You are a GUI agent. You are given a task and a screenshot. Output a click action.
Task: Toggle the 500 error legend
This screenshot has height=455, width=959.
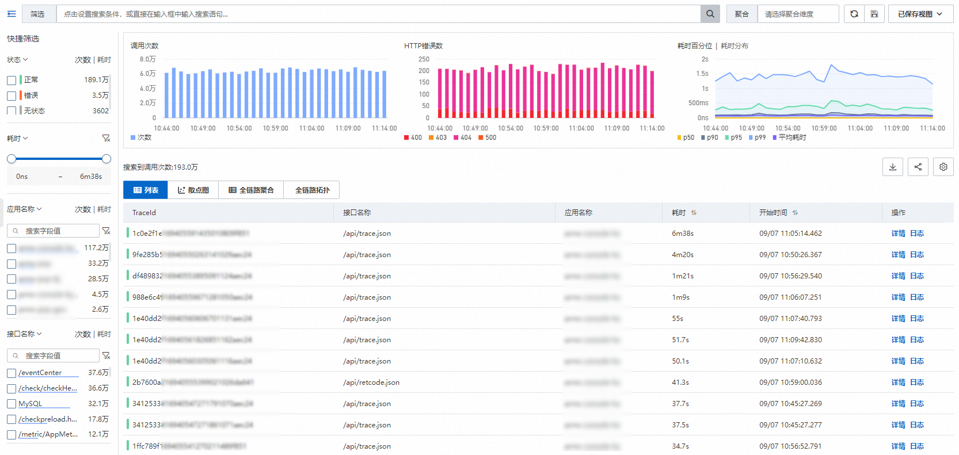click(x=487, y=137)
